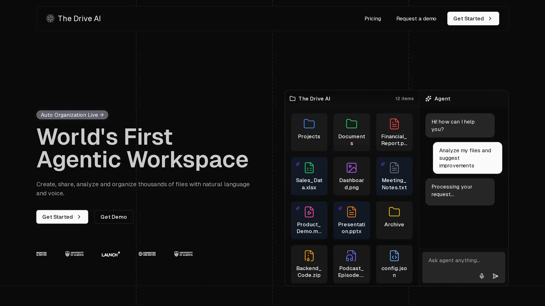Viewport: 545px width, 306px height.
Task: Click Request a demo link
Action: [x=416, y=18]
